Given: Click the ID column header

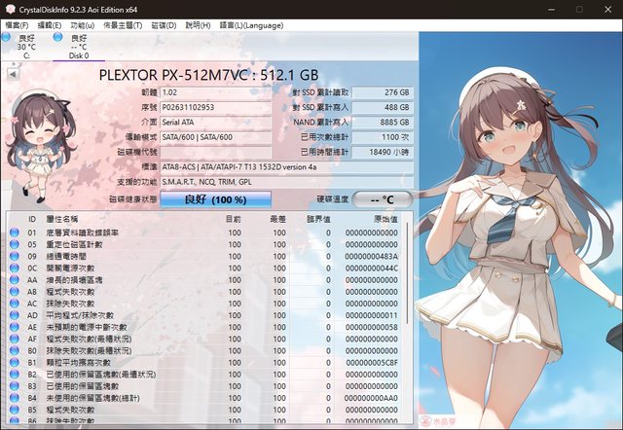Looking at the screenshot, I should [32, 219].
